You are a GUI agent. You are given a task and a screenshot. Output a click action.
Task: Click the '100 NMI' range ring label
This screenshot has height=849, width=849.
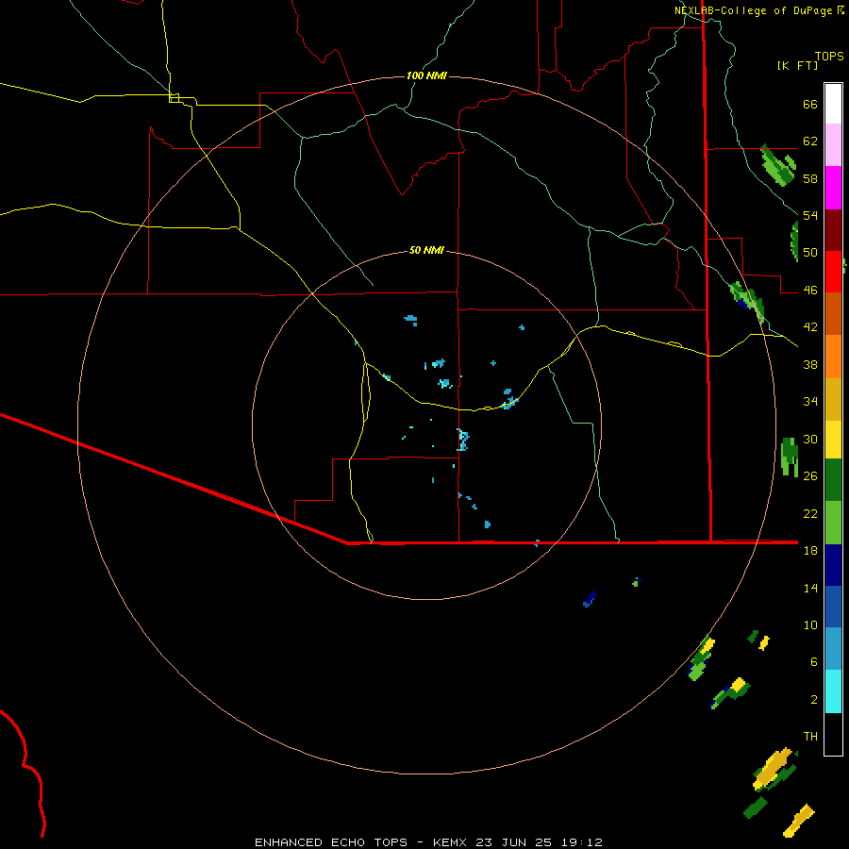(426, 75)
